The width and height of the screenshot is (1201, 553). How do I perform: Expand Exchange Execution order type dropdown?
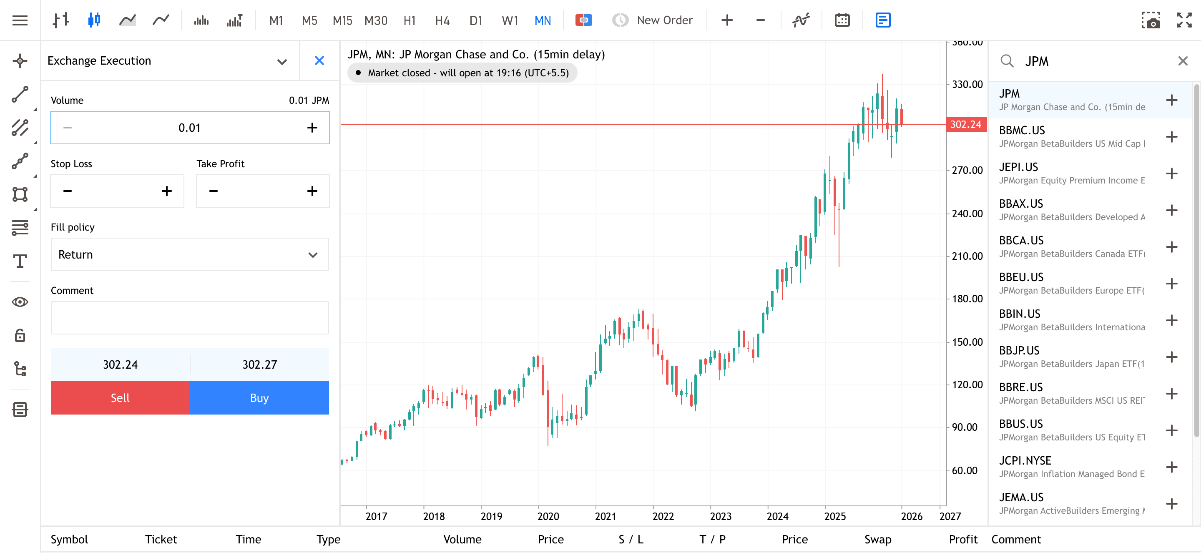282,62
